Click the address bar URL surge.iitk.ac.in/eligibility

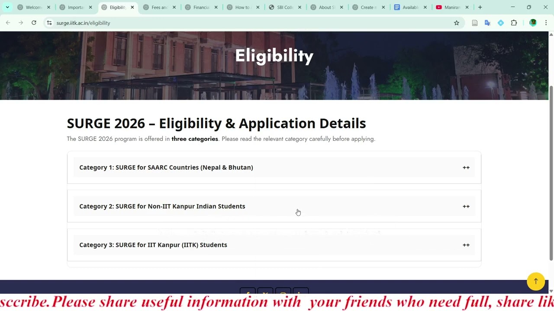coord(83,23)
